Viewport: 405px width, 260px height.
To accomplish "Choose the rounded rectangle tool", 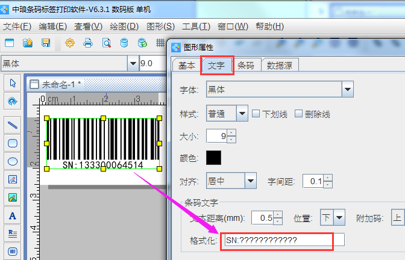I will (12, 143).
